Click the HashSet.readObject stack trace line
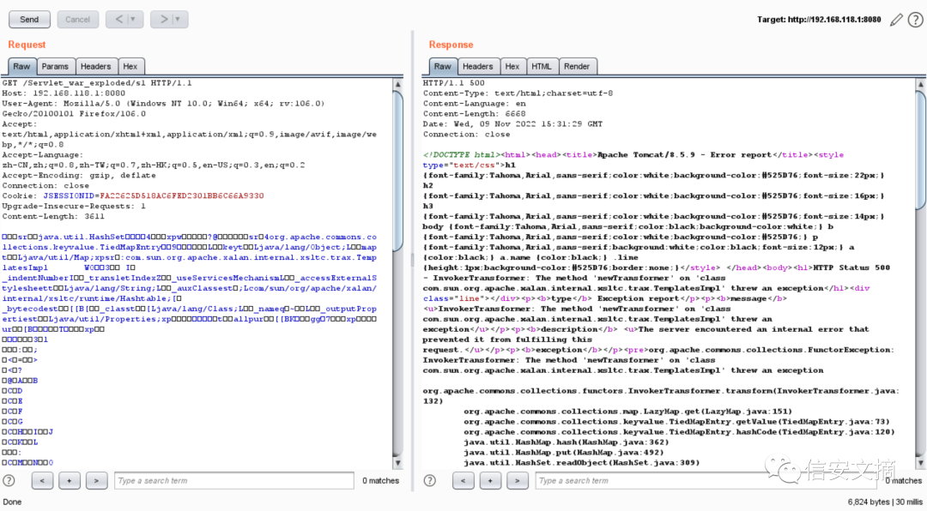Screen dimensions: 927x511 click(x=582, y=463)
